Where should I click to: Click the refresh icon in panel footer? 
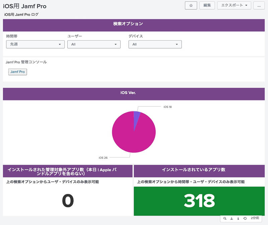pos(245,218)
